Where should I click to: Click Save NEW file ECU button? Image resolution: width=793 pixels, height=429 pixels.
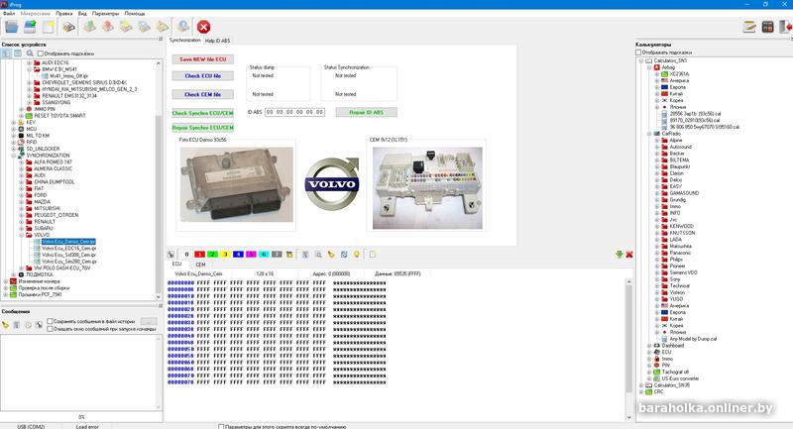tap(202, 59)
